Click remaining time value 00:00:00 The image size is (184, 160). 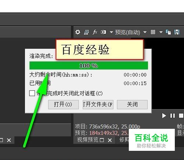click(x=135, y=75)
